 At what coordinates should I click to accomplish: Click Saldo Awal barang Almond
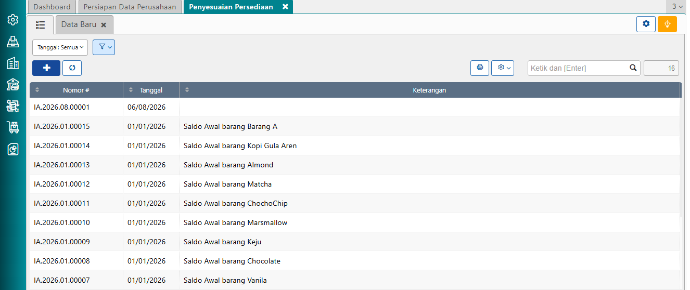point(228,165)
